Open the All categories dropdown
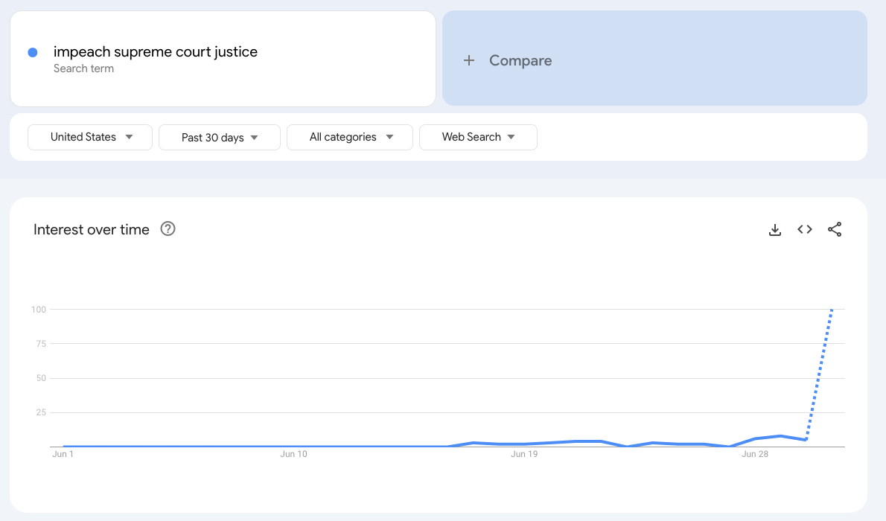This screenshot has width=886, height=521. [350, 137]
